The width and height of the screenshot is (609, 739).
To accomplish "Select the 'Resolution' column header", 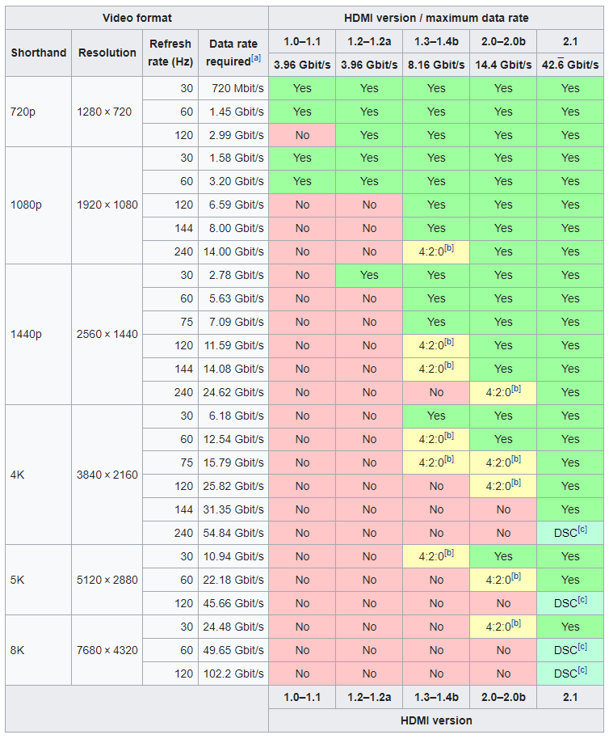I will tap(107, 53).
